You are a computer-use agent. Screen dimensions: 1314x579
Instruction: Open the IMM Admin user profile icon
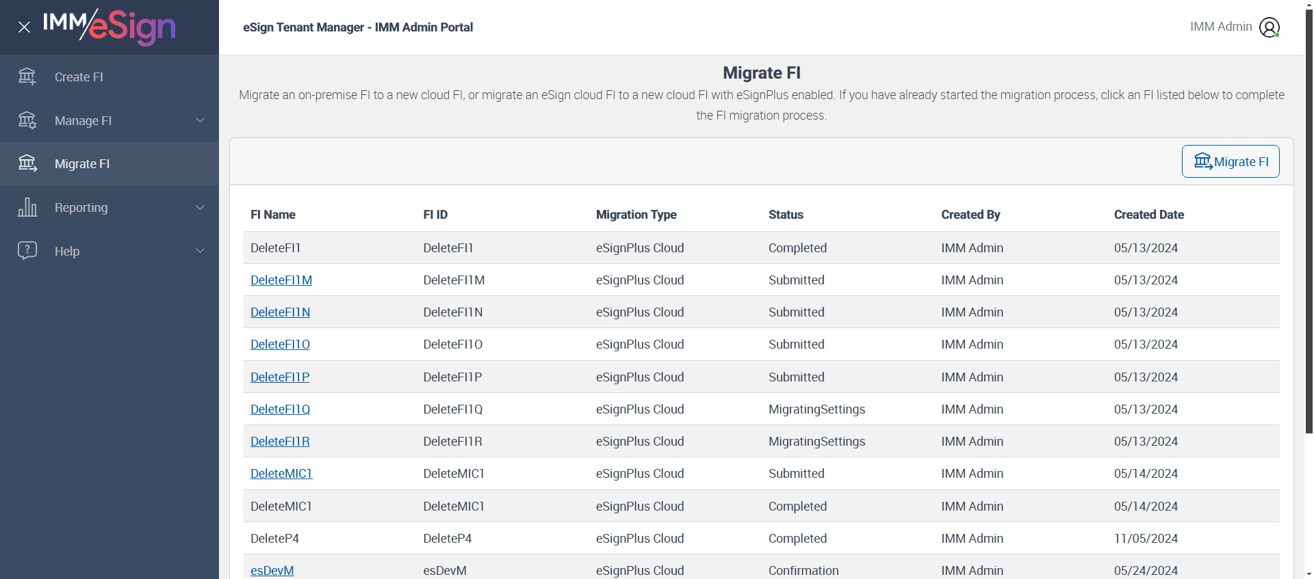pos(1270,27)
